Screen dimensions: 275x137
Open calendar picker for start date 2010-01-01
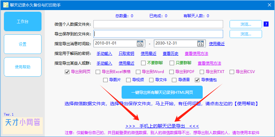[x=140, y=44]
